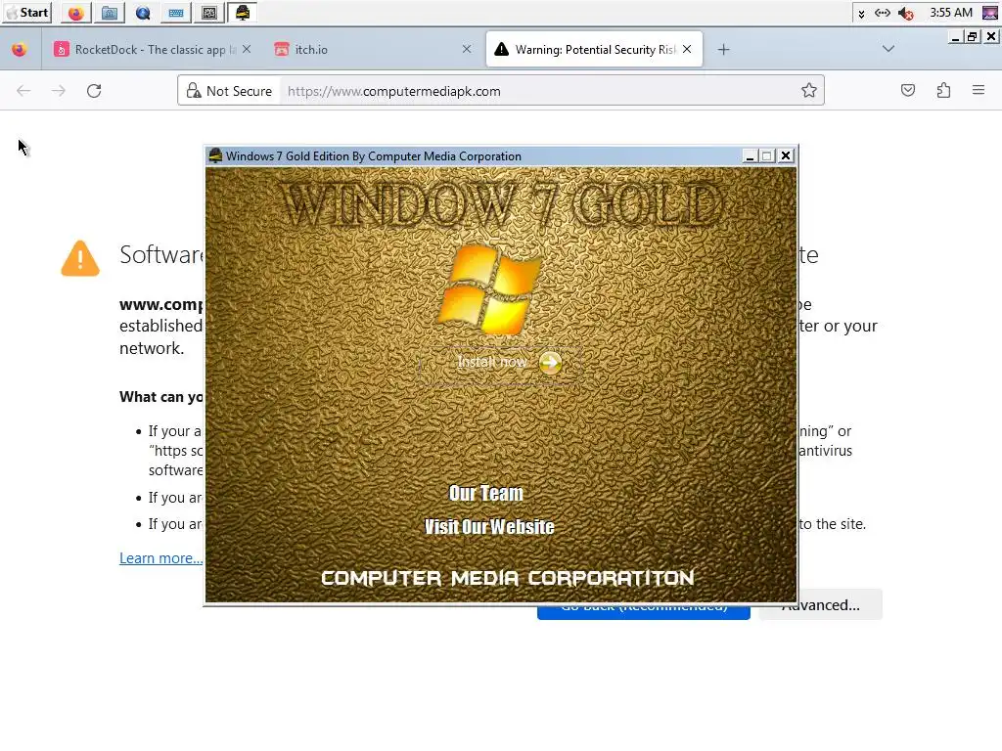Click the Not Secure lock indicator

pyautogui.click(x=229, y=91)
